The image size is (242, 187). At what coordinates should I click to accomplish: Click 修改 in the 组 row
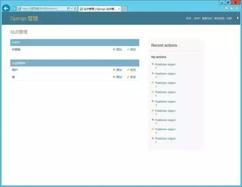click(x=131, y=77)
